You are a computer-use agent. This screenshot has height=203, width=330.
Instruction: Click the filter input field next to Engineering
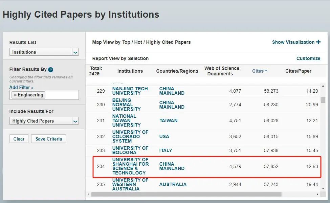(x=61, y=95)
